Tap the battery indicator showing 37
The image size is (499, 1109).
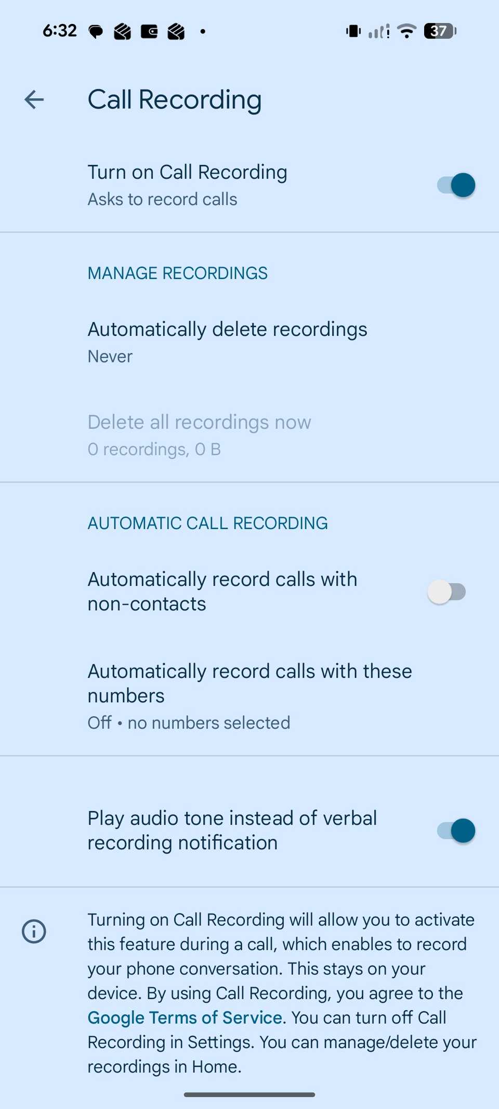(438, 31)
